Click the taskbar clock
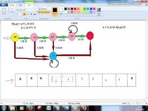The height and width of the screenshot is (111, 148). click(140, 108)
